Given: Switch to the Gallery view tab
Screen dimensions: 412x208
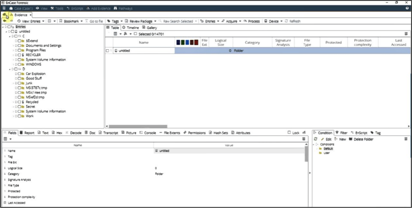Looking at the screenshot, I should pos(149,27).
